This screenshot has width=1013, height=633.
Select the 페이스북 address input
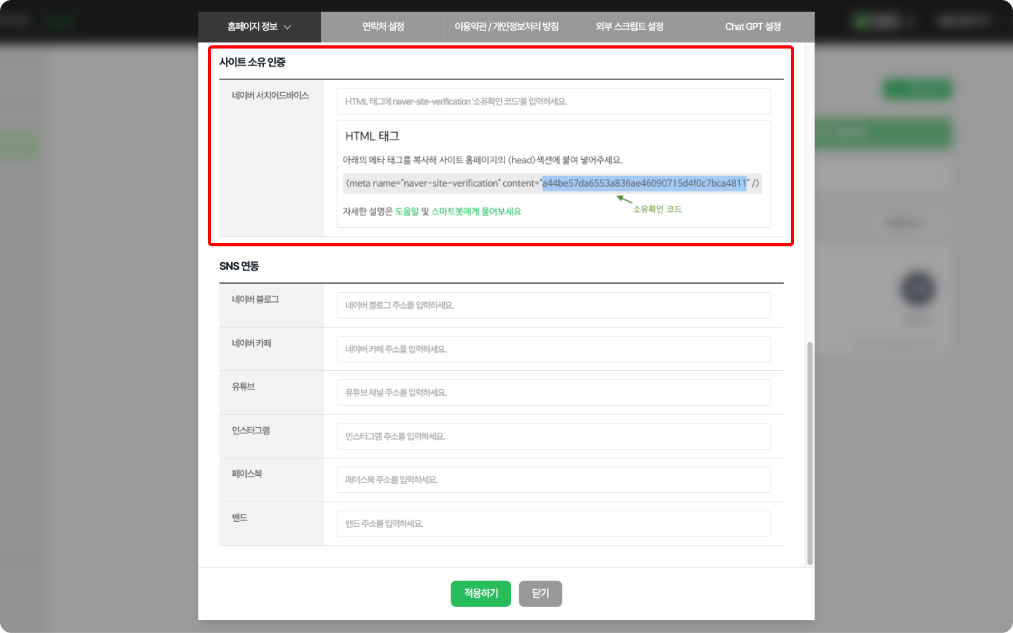point(553,479)
